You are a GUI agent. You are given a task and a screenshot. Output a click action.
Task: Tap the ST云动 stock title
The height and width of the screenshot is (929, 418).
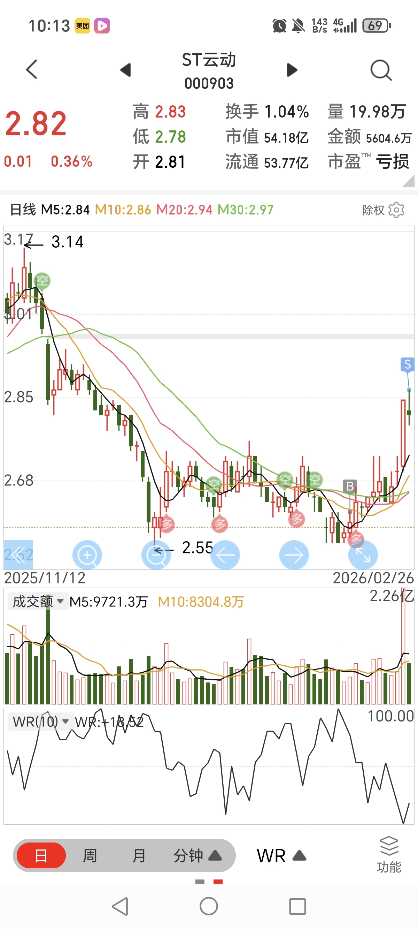click(209, 60)
